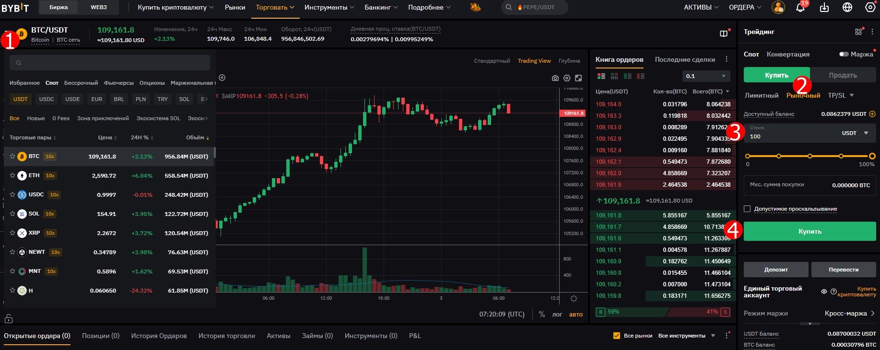Open the TP/SL order type dropdown
Image resolution: width=880 pixels, height=350 pixels.
click(841, 95)
